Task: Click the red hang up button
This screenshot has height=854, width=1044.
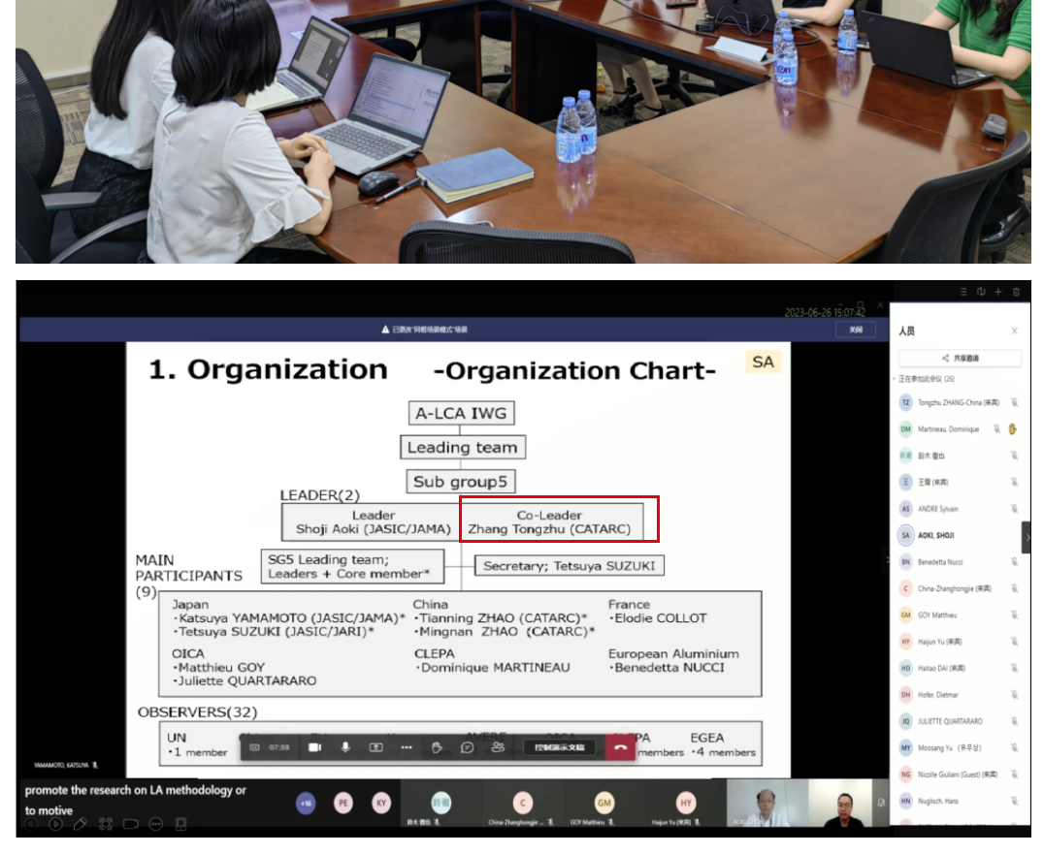Action: [x=620, y=747]
